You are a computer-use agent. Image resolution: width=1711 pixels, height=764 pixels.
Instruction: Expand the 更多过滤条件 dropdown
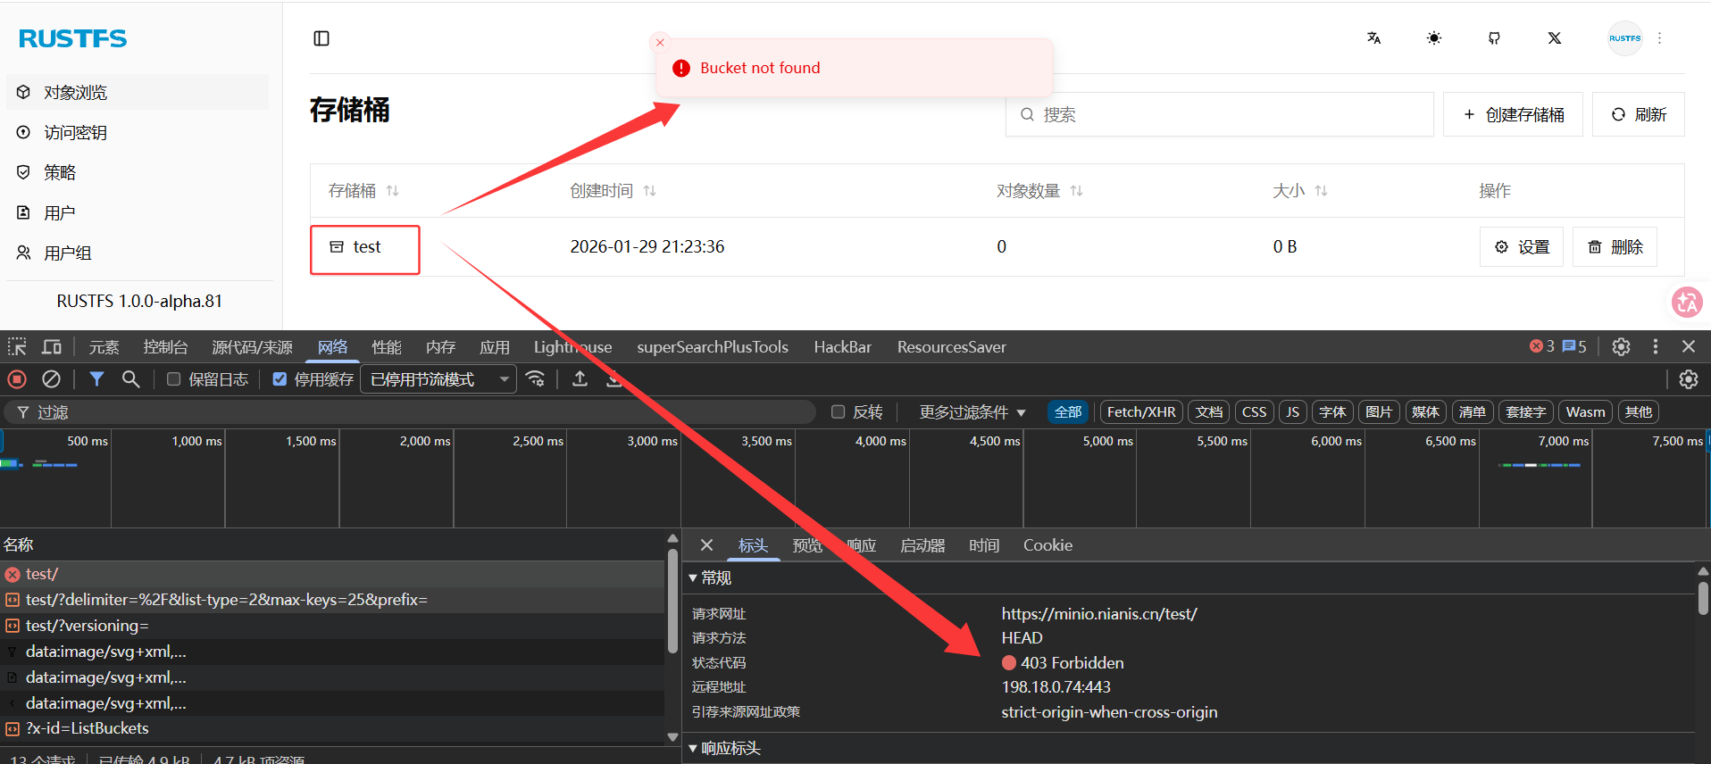point(972,411)
